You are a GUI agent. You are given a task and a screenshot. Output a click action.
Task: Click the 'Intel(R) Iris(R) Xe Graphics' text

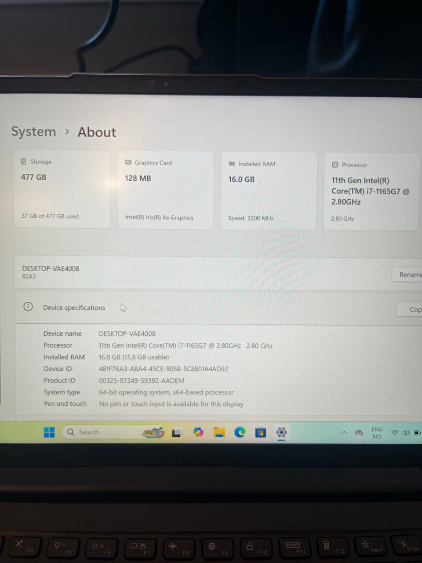(x=159, y=217)
